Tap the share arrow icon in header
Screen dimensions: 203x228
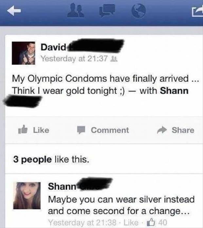[197, 12]
